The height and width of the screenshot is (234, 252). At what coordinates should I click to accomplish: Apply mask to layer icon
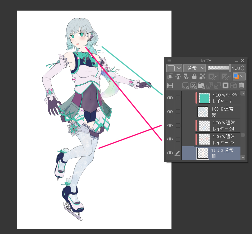tap(233, 86)
